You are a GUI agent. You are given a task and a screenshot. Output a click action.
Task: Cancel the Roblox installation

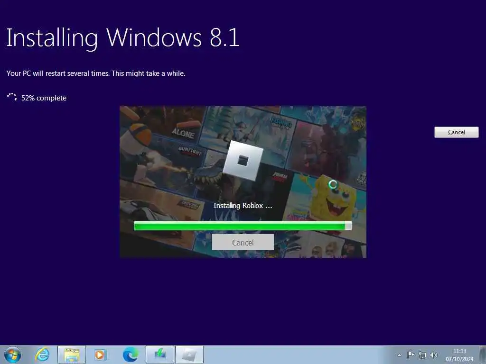tap(243, 242)
